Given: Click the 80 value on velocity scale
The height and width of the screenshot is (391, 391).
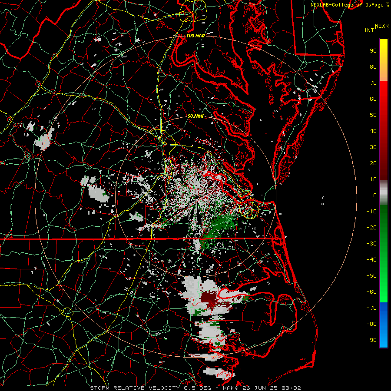Looking at the screenshot, I should (x=373, y=67).
